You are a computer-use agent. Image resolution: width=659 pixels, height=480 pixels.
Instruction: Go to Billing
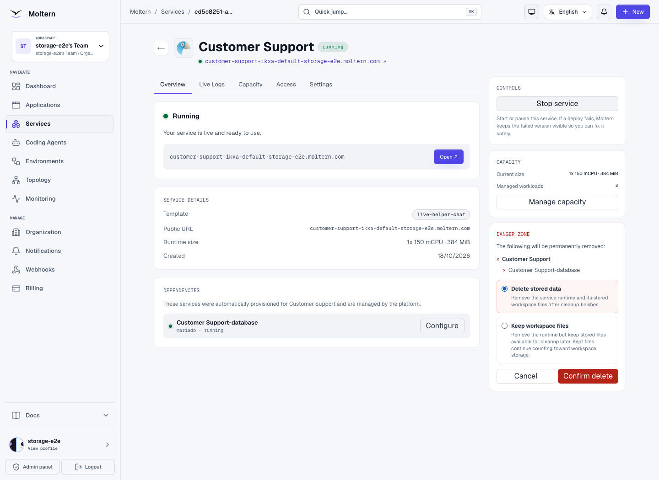59,288
